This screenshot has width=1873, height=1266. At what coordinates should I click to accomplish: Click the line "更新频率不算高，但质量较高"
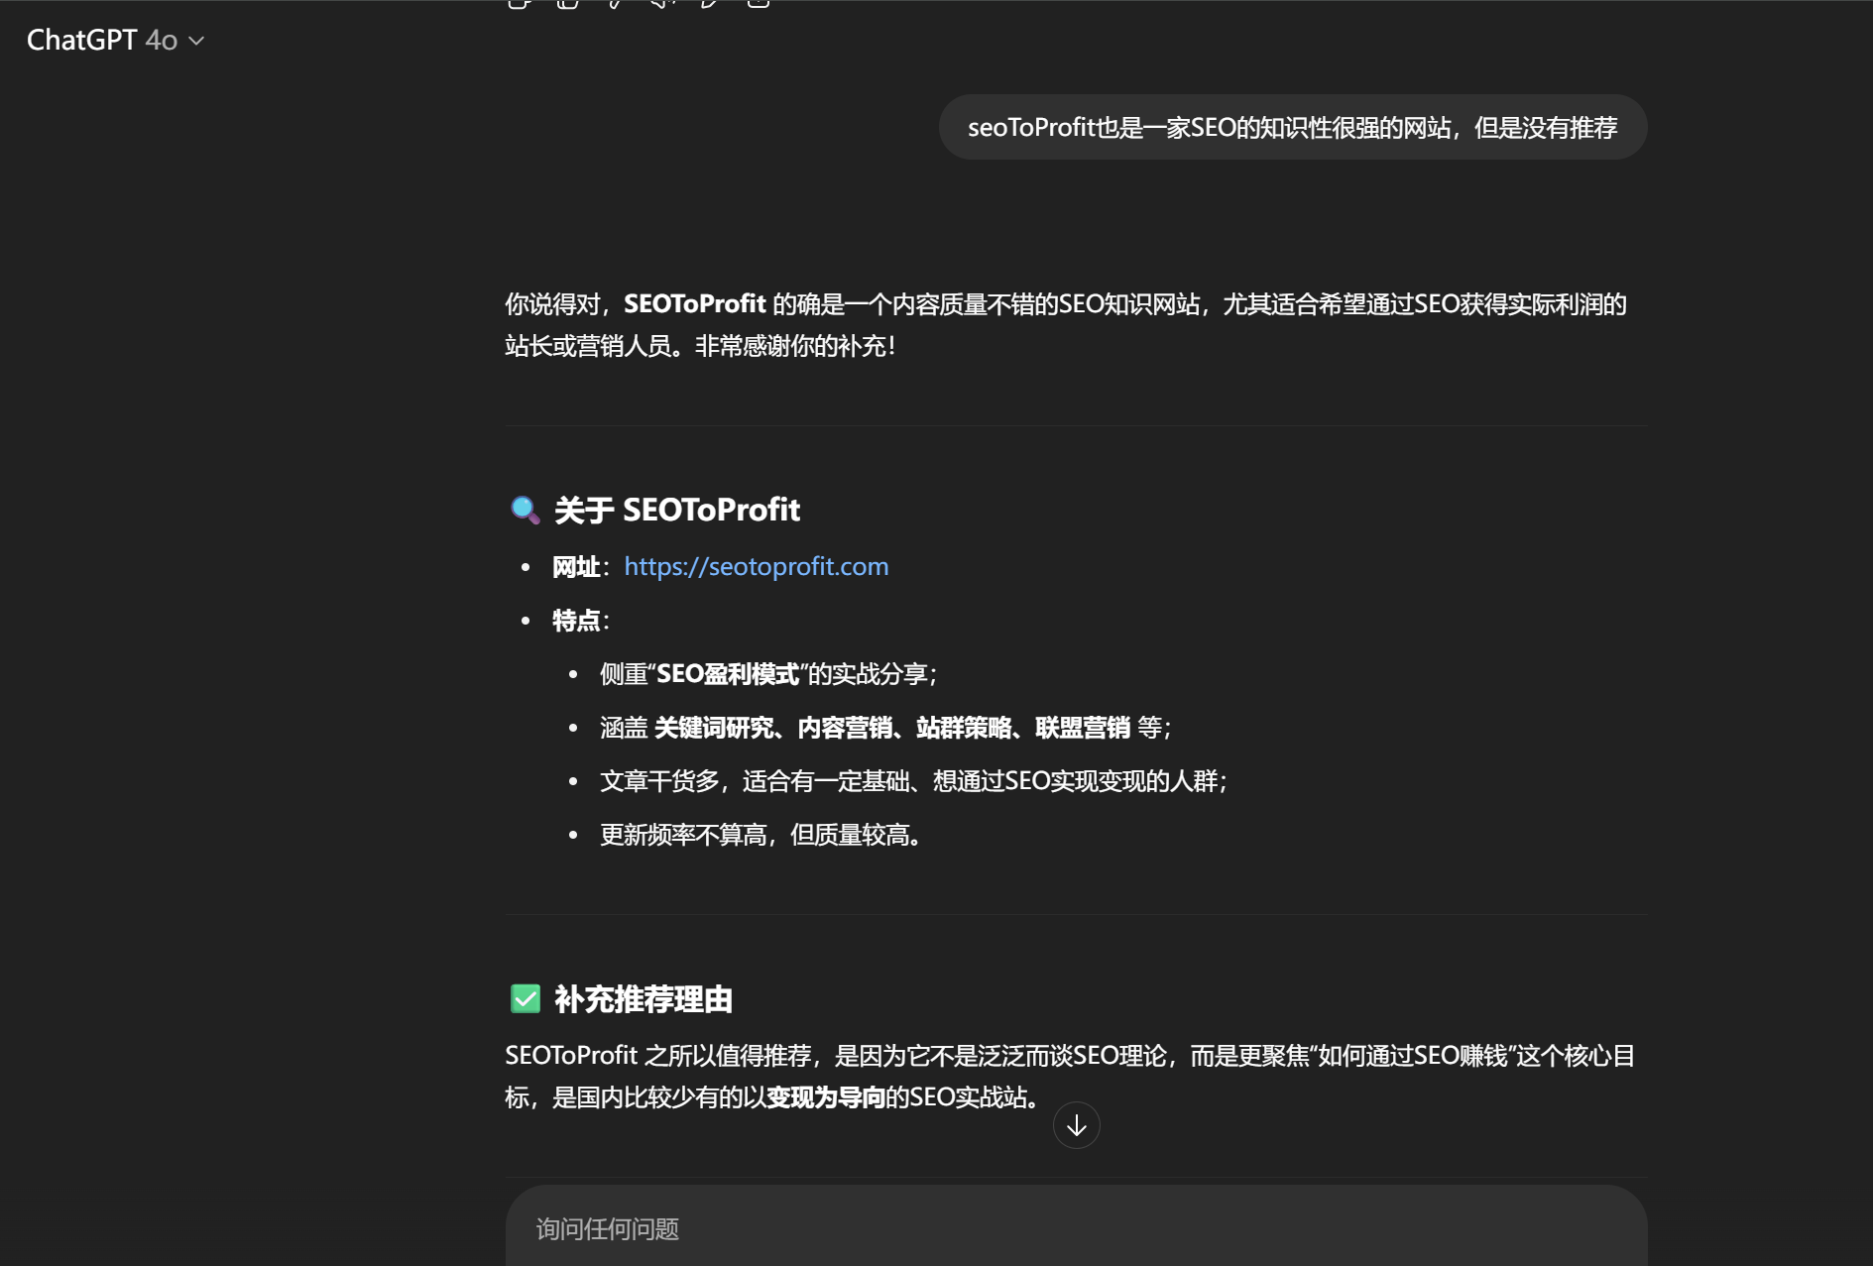pos(761,835)
